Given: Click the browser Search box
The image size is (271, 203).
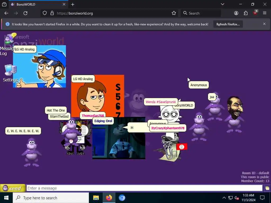Looking at the screenshot, I should click(x=201, y=13).
